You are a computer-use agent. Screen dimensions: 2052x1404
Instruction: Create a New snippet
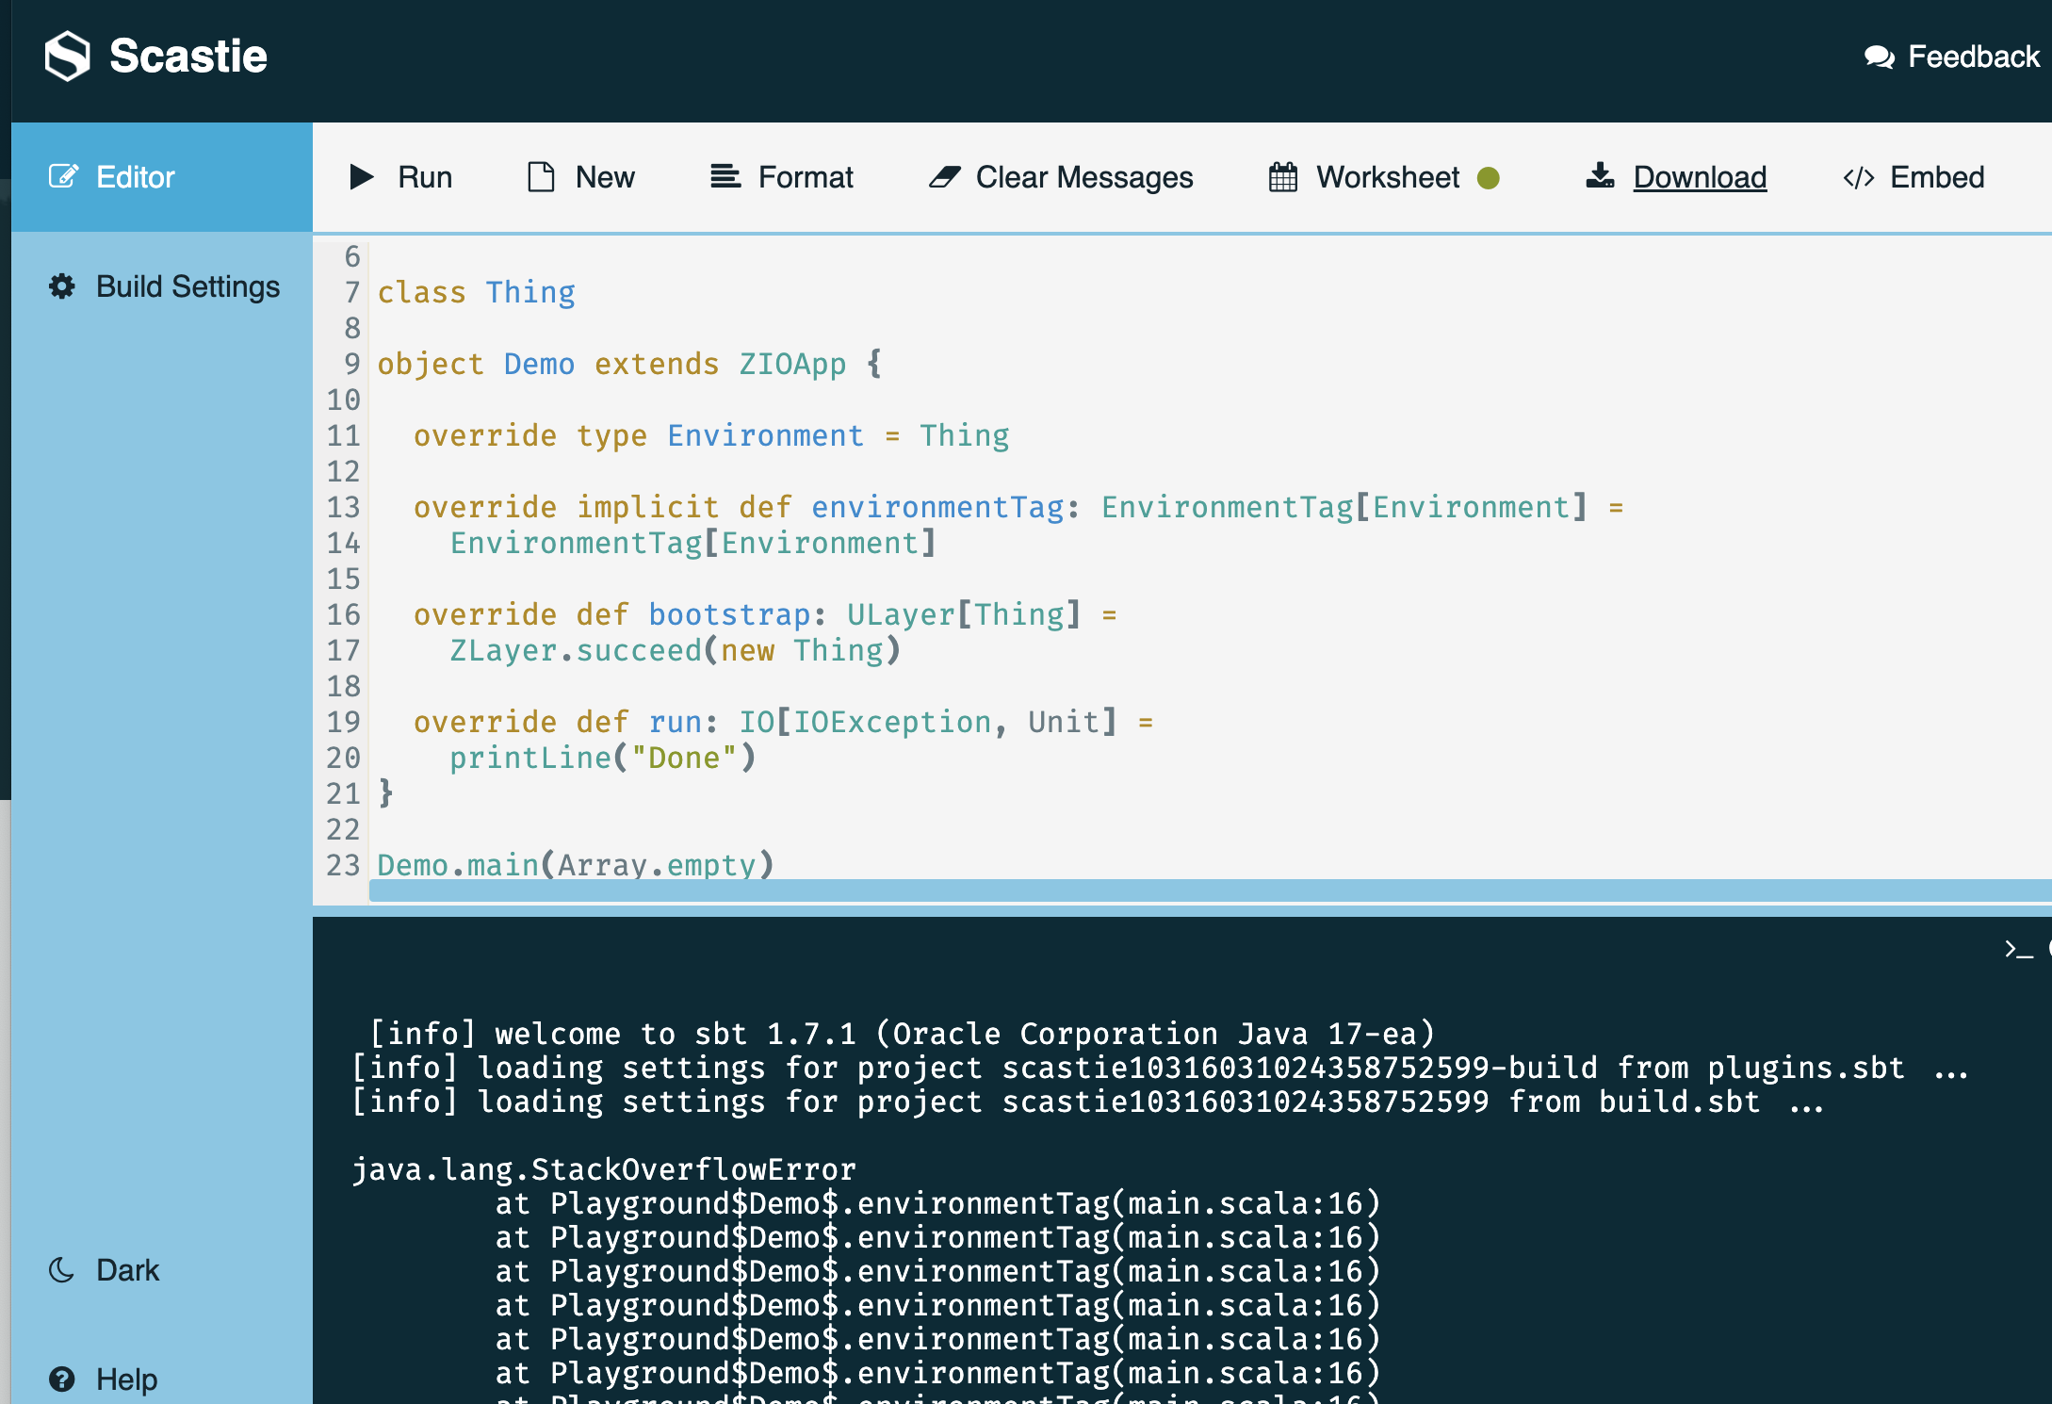click(578, 177)
